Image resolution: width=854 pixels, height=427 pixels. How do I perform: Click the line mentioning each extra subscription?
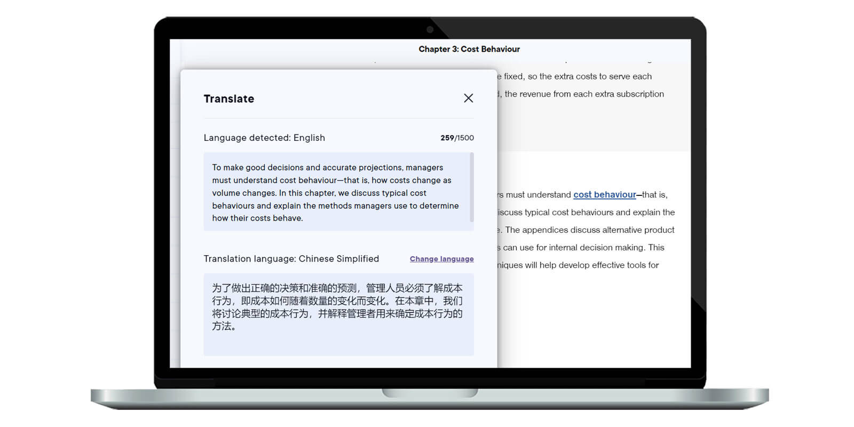[x=583, y=94]
